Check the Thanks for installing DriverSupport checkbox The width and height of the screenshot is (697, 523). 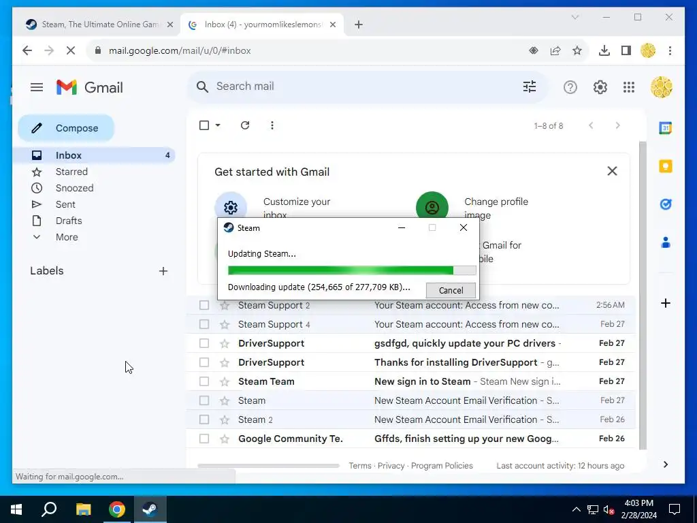204,362
